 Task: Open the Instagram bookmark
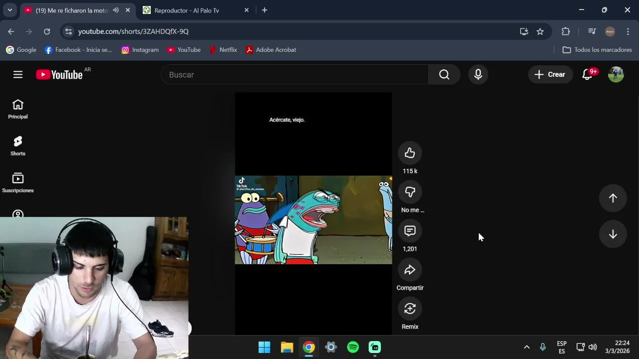pyautogui.click(x=140, y=50)
